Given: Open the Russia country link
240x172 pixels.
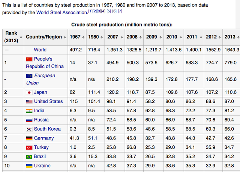Looking at the screenshot, I should (x=41, y=120).
